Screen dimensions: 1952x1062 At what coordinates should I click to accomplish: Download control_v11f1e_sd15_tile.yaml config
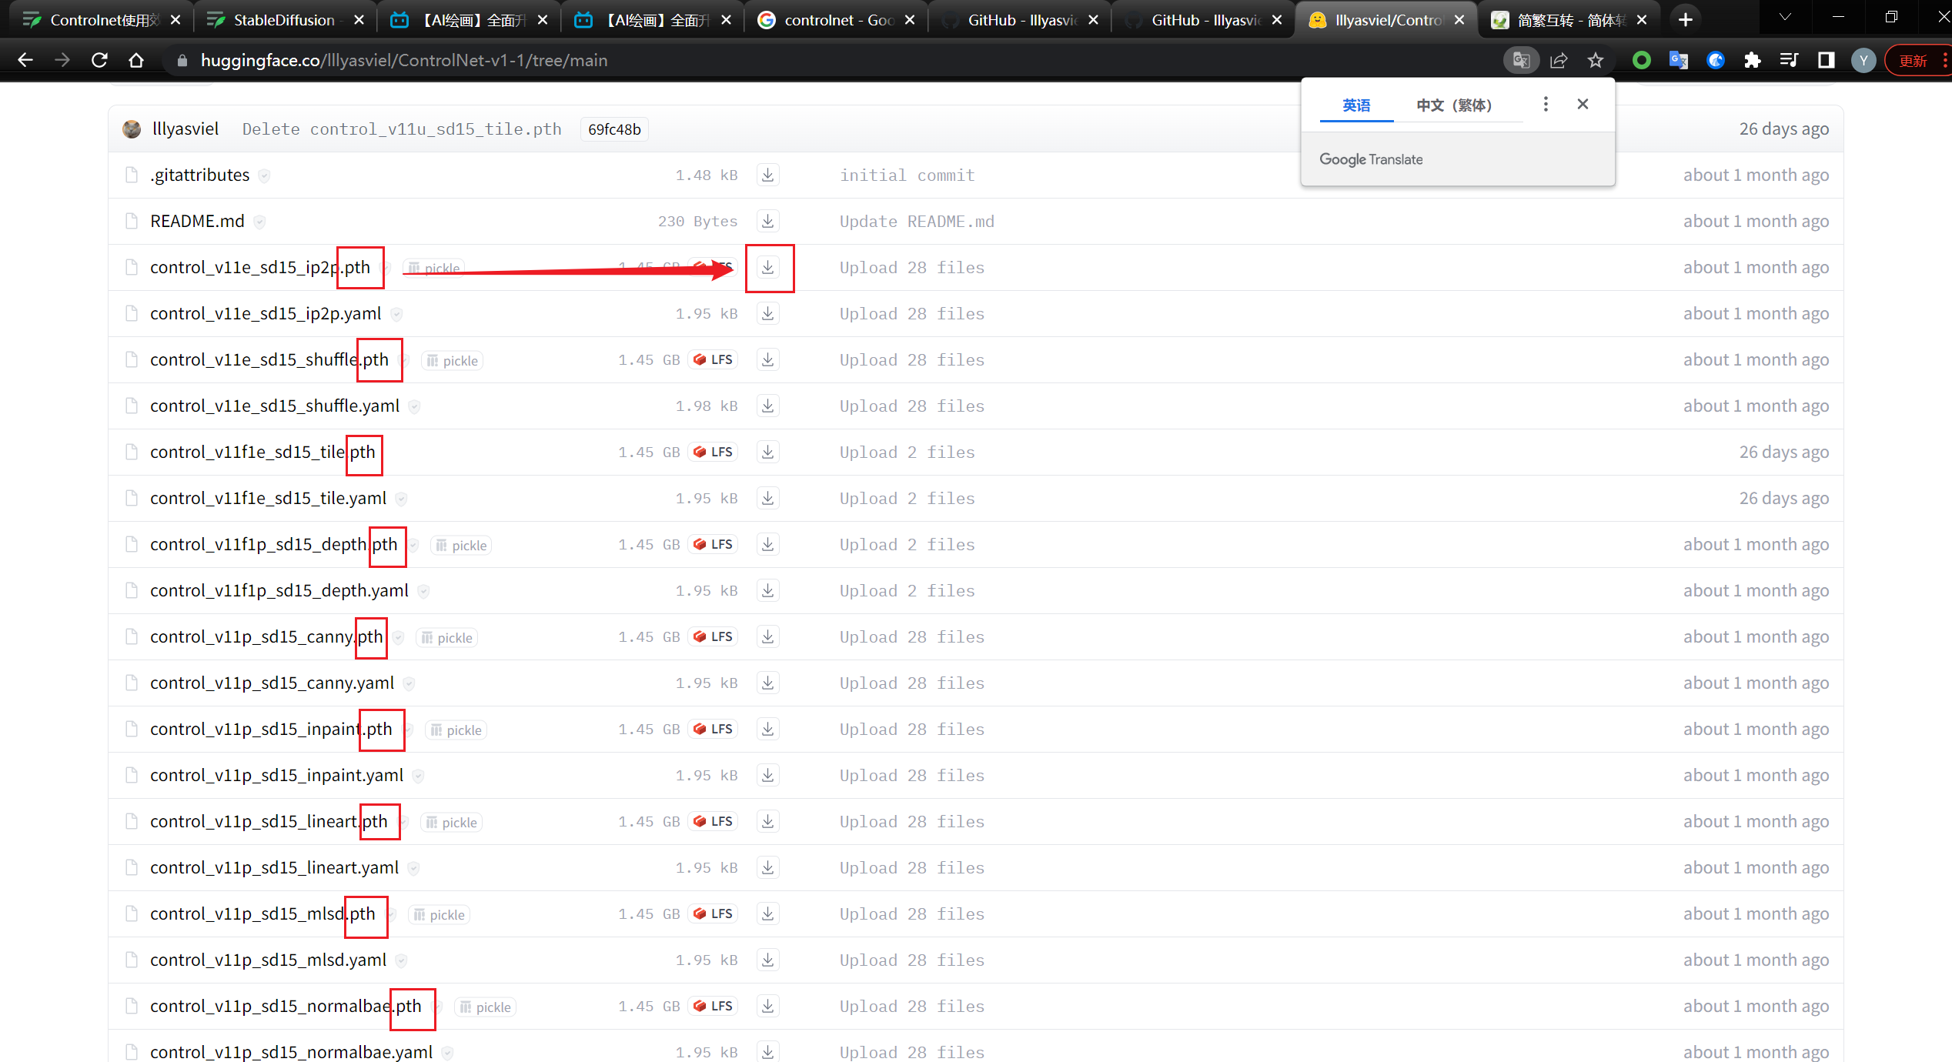[x=767, y=499]
